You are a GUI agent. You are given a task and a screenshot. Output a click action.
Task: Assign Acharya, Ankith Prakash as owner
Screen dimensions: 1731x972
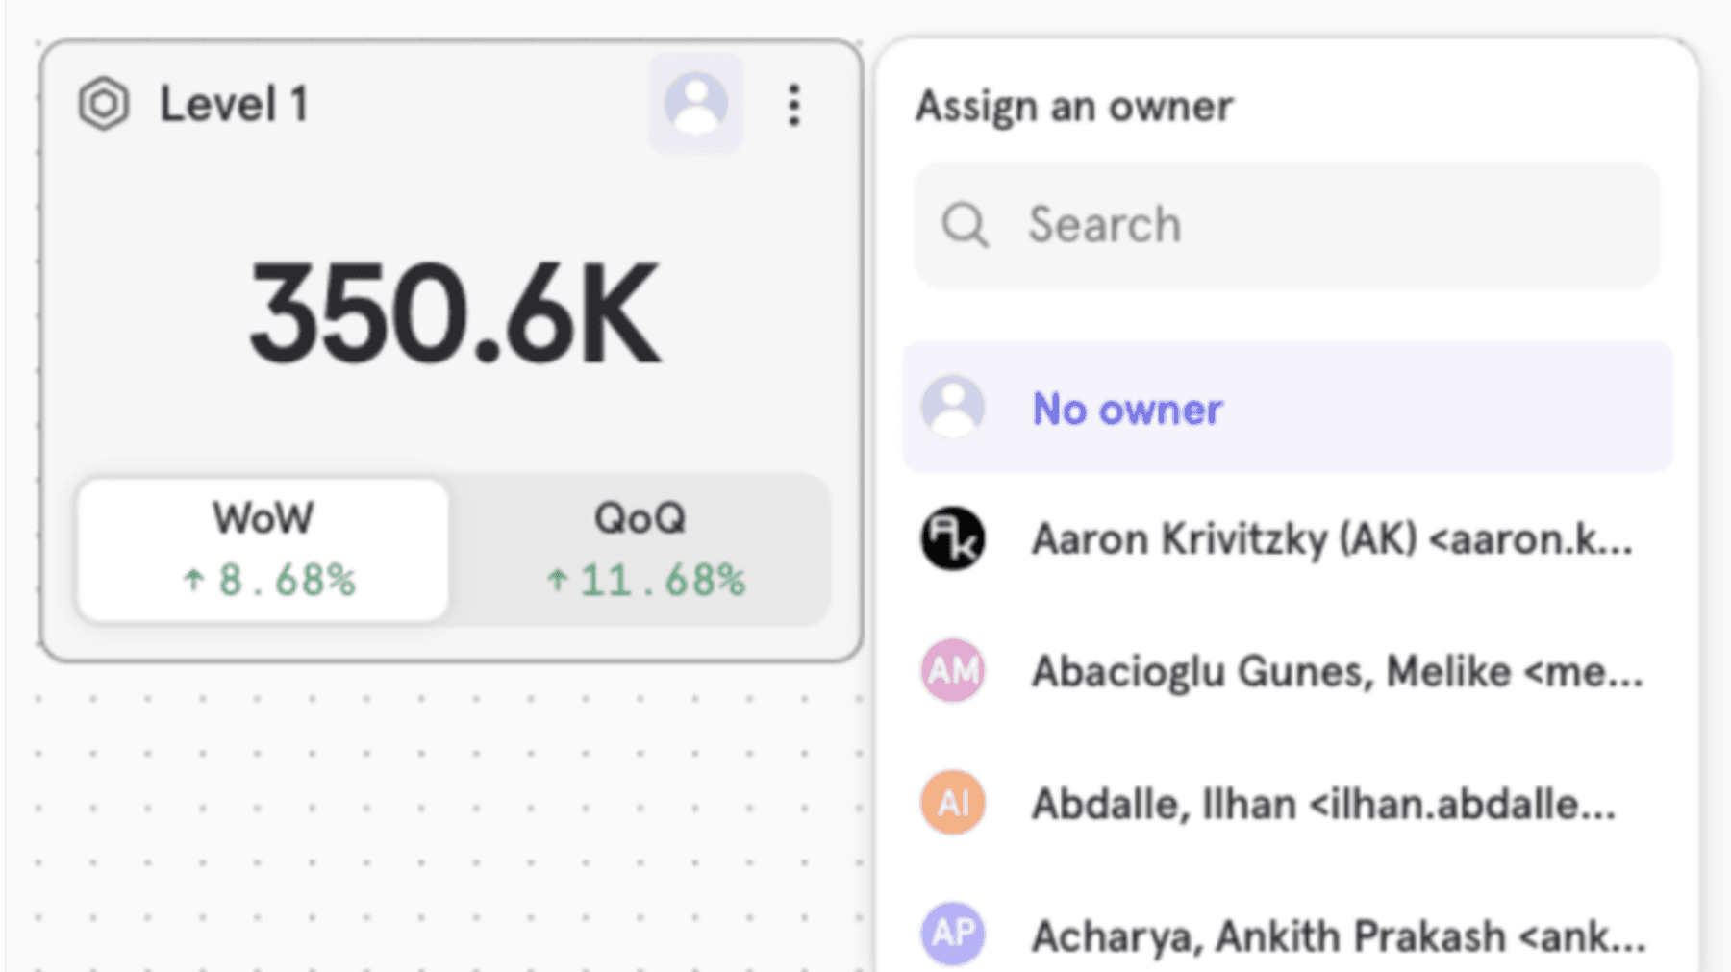point(1337,935)
